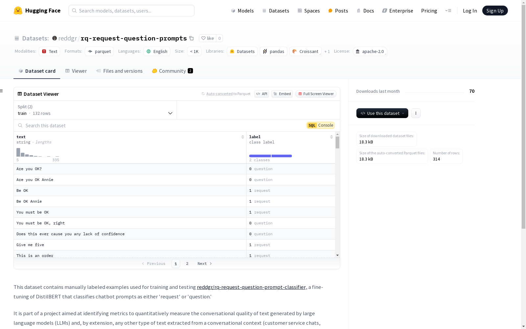Select the row 'Be OK Annie'
Image resolution: width=526 pixels, height=329 pixels.
(174, 201)
